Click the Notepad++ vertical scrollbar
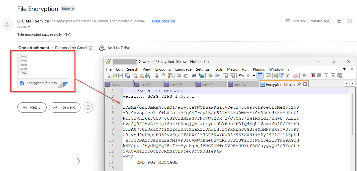The image size is (357, 171). [x=352, y=125]
